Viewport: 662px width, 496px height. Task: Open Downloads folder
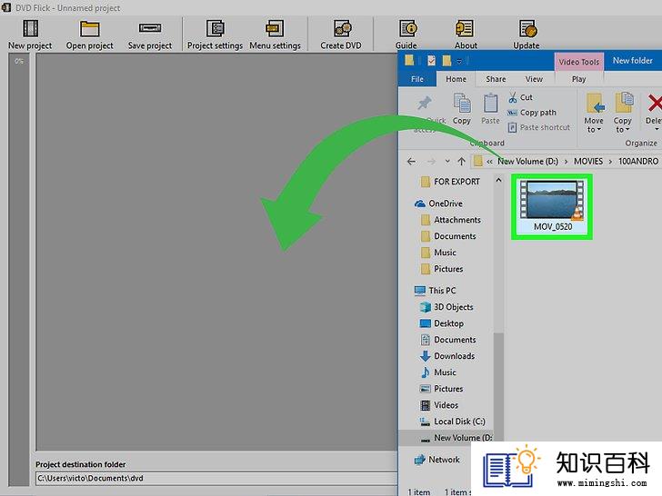(x=447, y=356)
